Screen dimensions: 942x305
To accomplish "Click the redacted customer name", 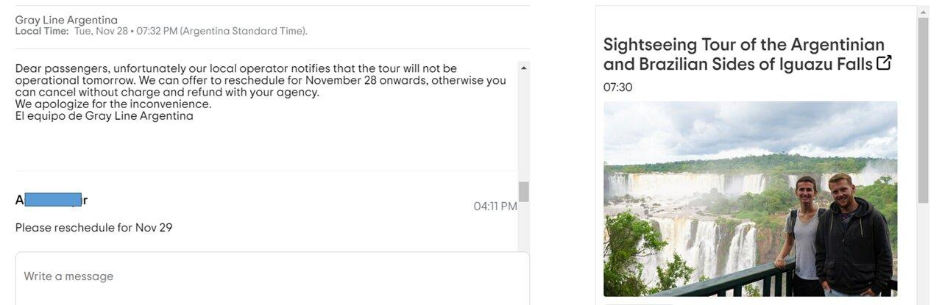I will click(52, 199).
